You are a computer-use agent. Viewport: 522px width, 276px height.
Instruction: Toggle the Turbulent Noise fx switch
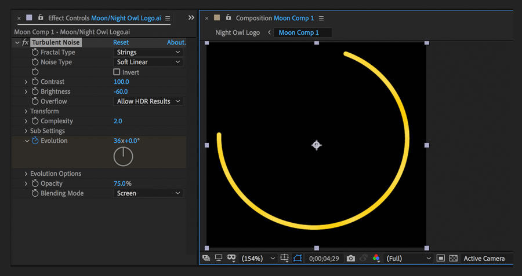click(26, 42)
